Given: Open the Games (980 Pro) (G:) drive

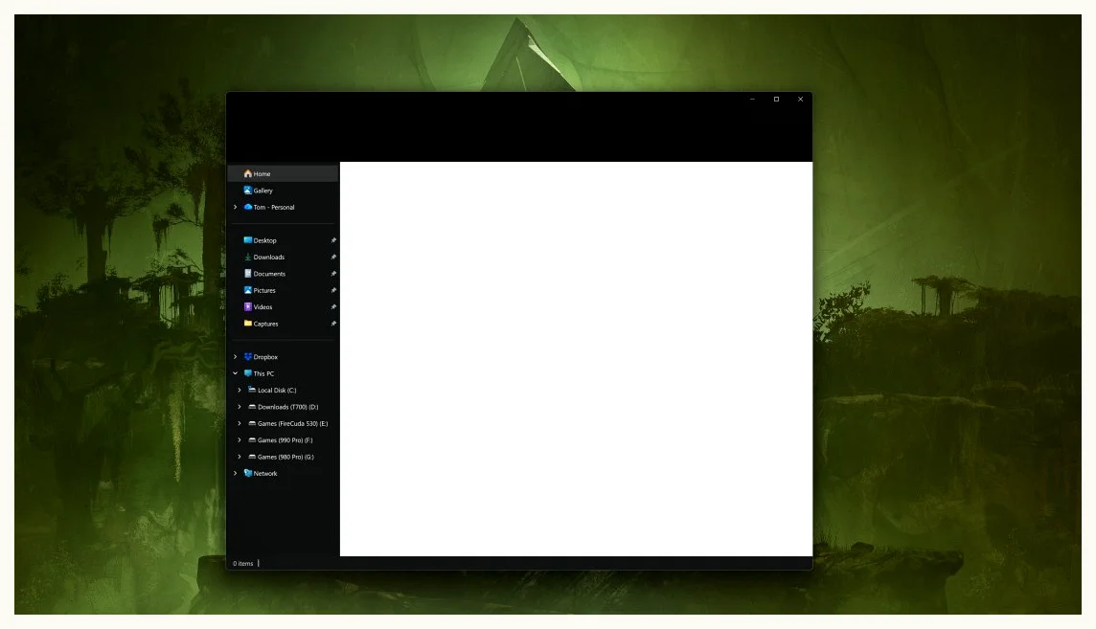Looking at the screenshot, I should (285, 457).
